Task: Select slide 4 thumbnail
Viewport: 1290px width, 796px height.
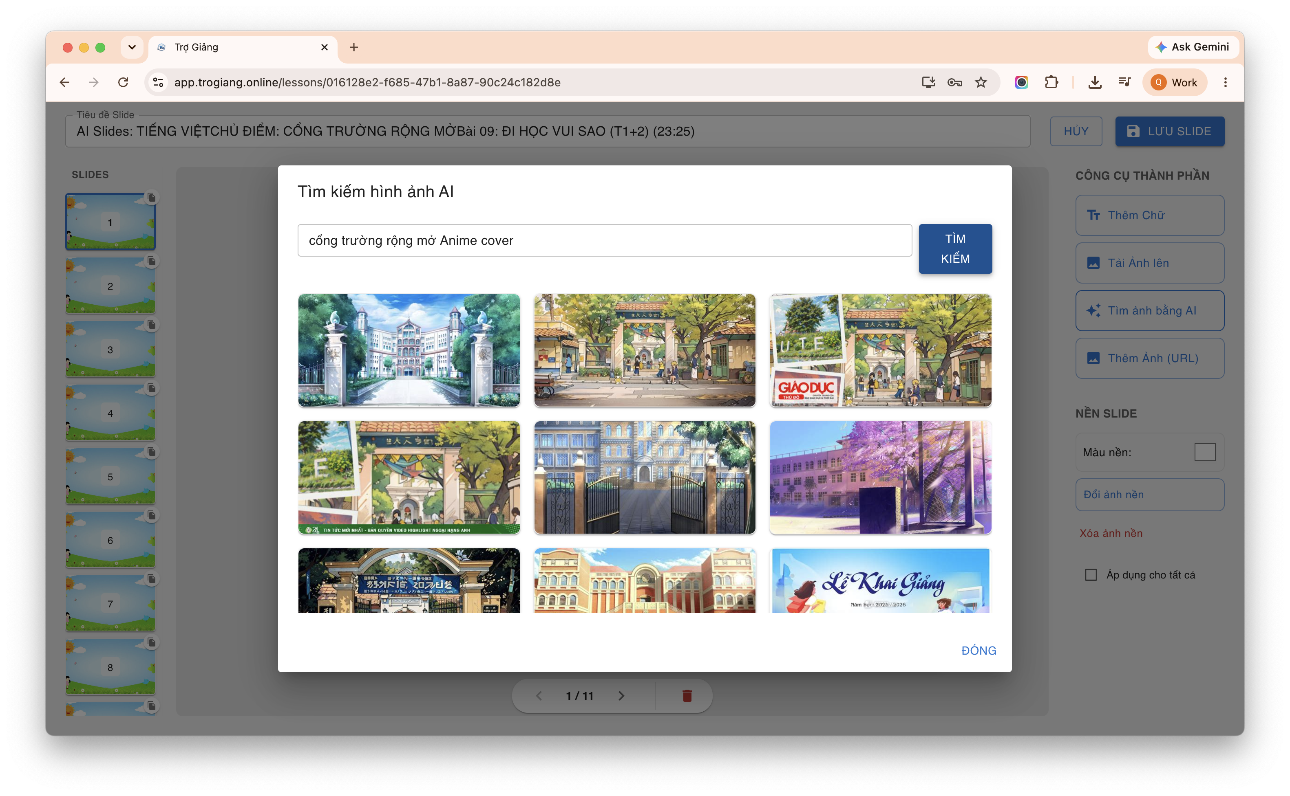Action: pos(110,413)
